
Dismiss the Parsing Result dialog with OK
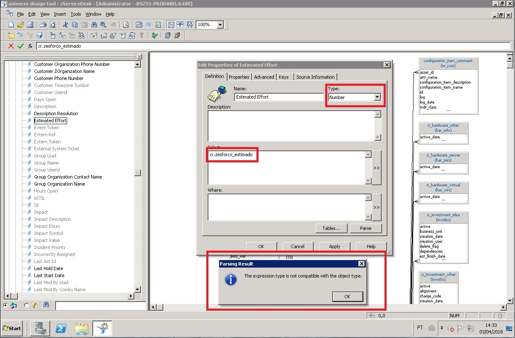click(x=348, y=297)
